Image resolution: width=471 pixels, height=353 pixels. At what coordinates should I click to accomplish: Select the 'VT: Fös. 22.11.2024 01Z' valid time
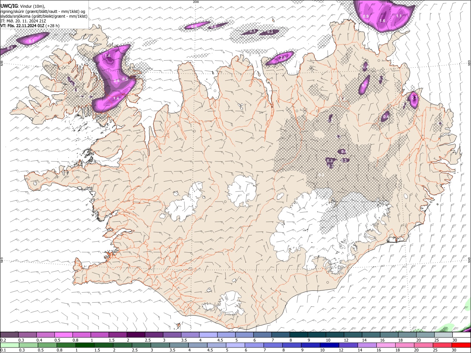coord(22,26)
